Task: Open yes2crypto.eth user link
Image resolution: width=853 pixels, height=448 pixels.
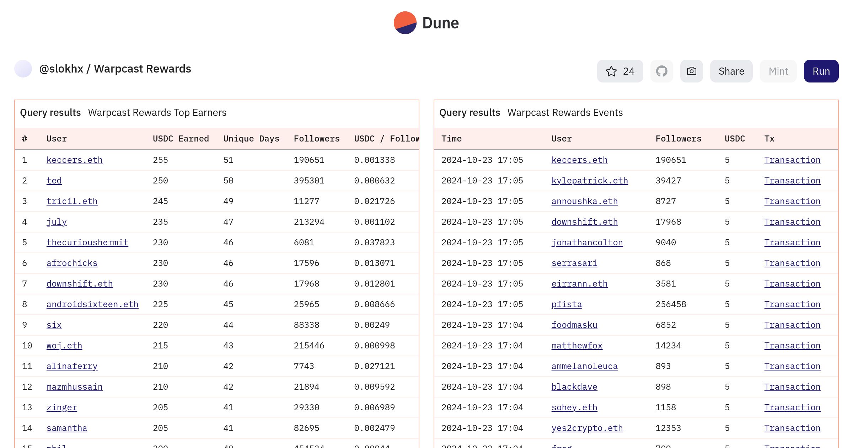Action: (587, 428)
